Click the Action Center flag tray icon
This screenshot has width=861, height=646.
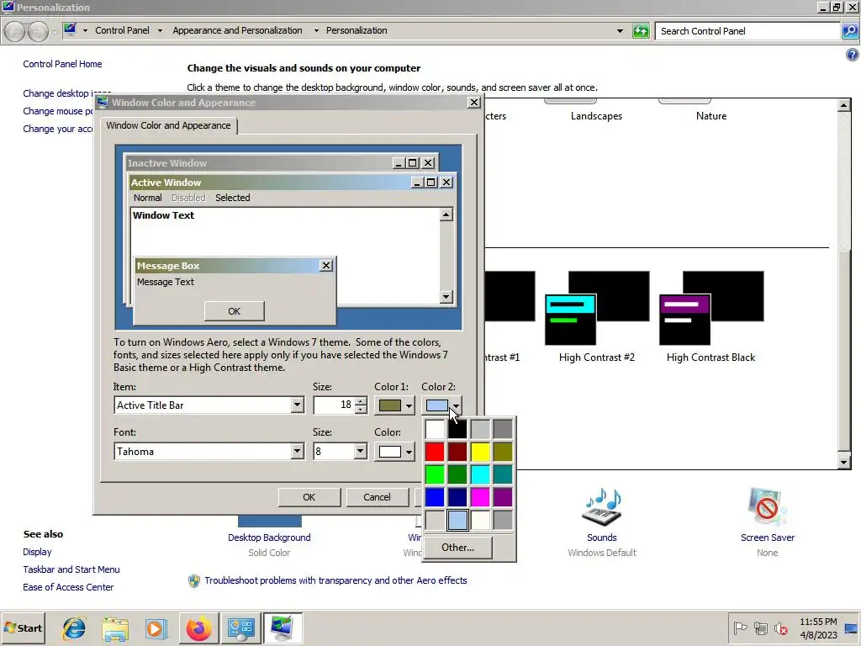coord(740,627)
